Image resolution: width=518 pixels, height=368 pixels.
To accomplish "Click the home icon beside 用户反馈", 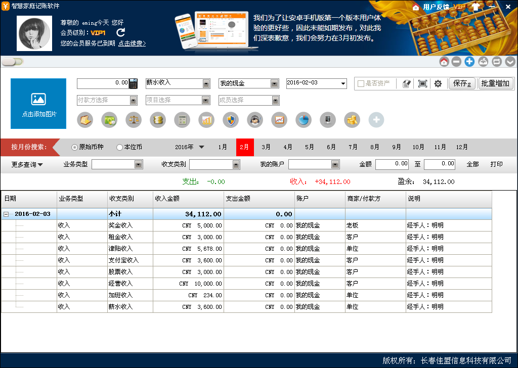I will pyautogui.click(x=416, y=7).
